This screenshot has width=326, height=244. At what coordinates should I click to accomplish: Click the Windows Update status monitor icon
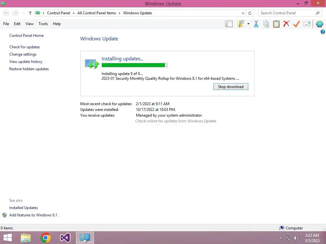point(92,64)
